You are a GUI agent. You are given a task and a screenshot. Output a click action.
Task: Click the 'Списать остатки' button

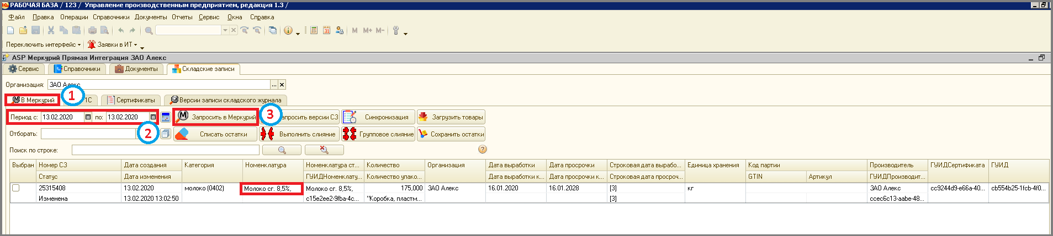tap(215, 134)
